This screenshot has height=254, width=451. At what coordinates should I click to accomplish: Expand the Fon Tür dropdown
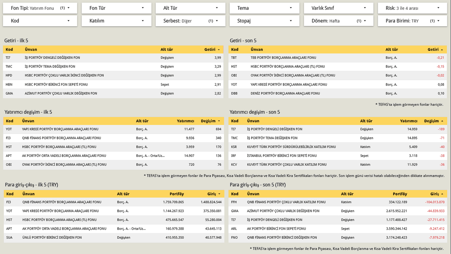pos(116,8)
